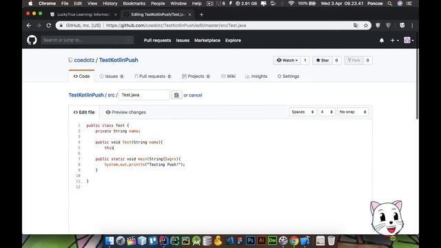
Task: Open Marketplace in the header
Action: 207,40
